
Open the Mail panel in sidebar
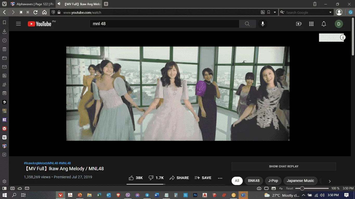click(x=4, y=67)
